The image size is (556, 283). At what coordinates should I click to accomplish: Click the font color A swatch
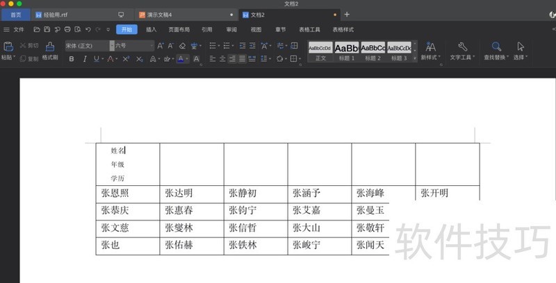180,59
